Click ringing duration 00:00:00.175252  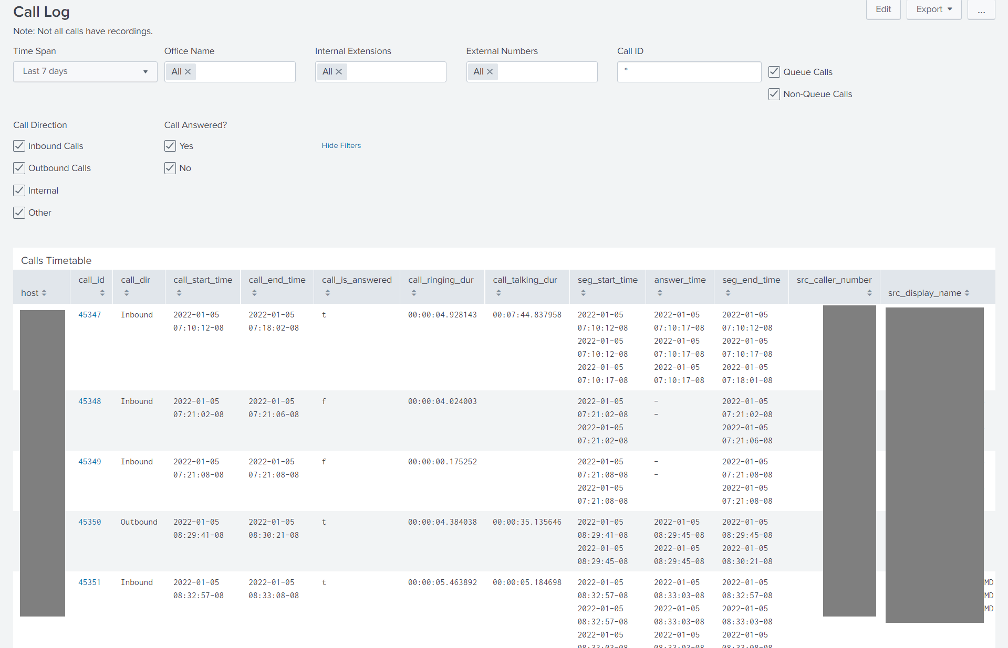pyautogui.click(x=442, y=462)
